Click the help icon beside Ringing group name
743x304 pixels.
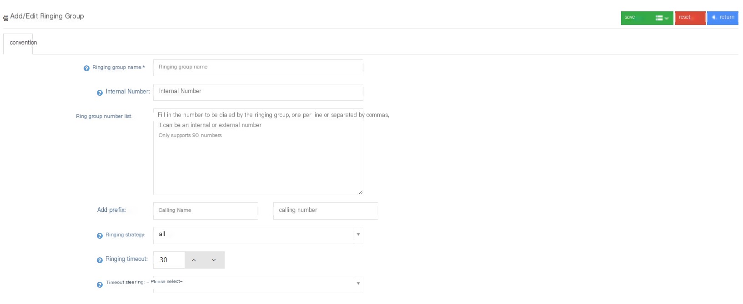(86, 68)
